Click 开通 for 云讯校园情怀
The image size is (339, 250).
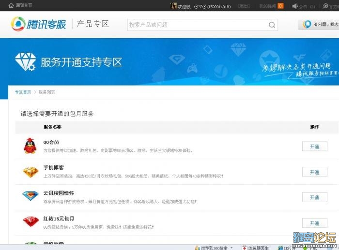pyautogui.click(x=315, y=198)
